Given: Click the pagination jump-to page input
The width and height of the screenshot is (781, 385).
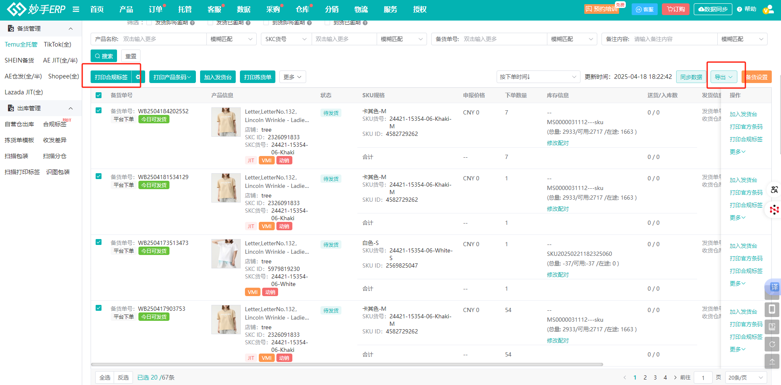Looking at the screenshot, I should coord(703,377).
